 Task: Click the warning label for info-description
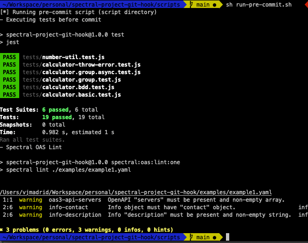tap(30, 215)
